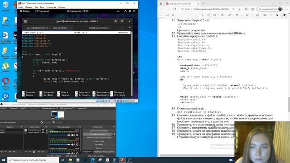Move OBS source up
This screenshot has height=163, width=290.
(39, 152)
